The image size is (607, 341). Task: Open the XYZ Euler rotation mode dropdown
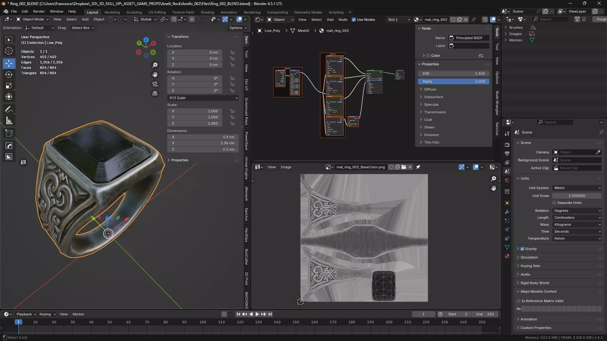click(203, 98)
